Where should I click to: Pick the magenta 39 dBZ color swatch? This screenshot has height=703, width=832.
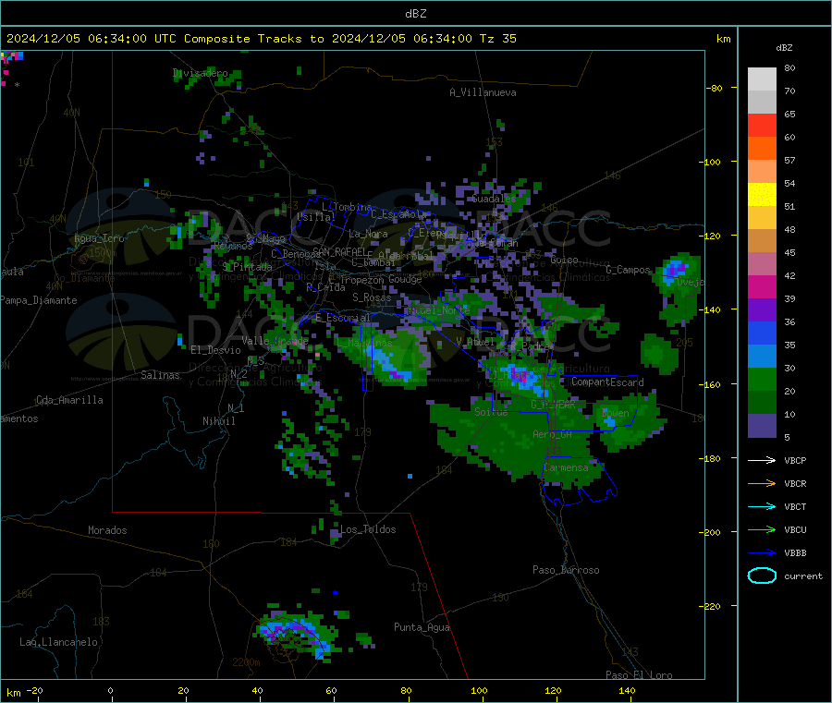tap(762, 286)
